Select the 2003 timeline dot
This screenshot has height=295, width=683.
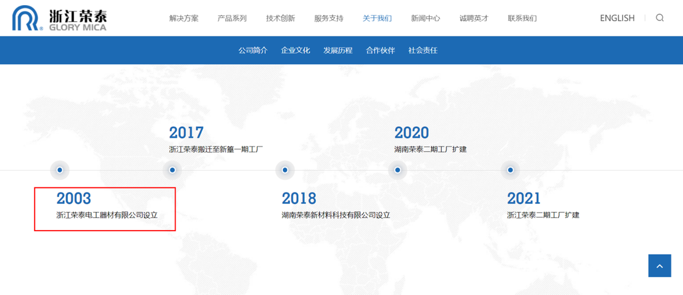coord(60,170)
